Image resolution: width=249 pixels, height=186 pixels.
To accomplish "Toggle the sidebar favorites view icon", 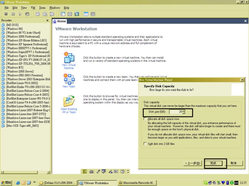I will (x=63, y=14).
